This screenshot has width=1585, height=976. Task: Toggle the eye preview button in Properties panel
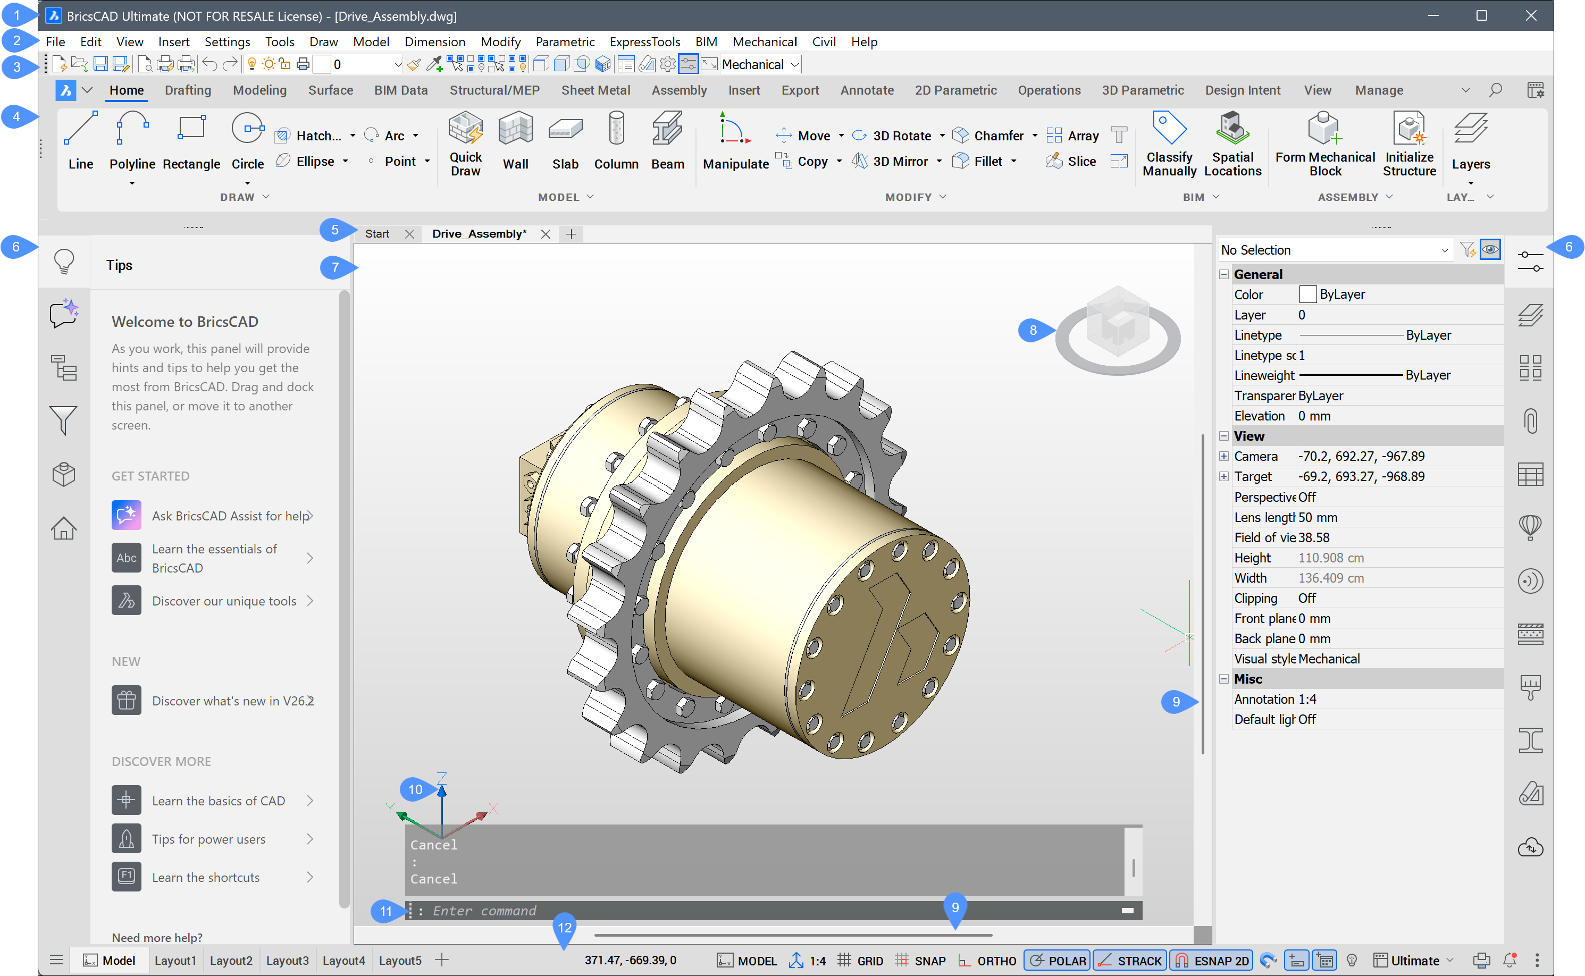1490,250
